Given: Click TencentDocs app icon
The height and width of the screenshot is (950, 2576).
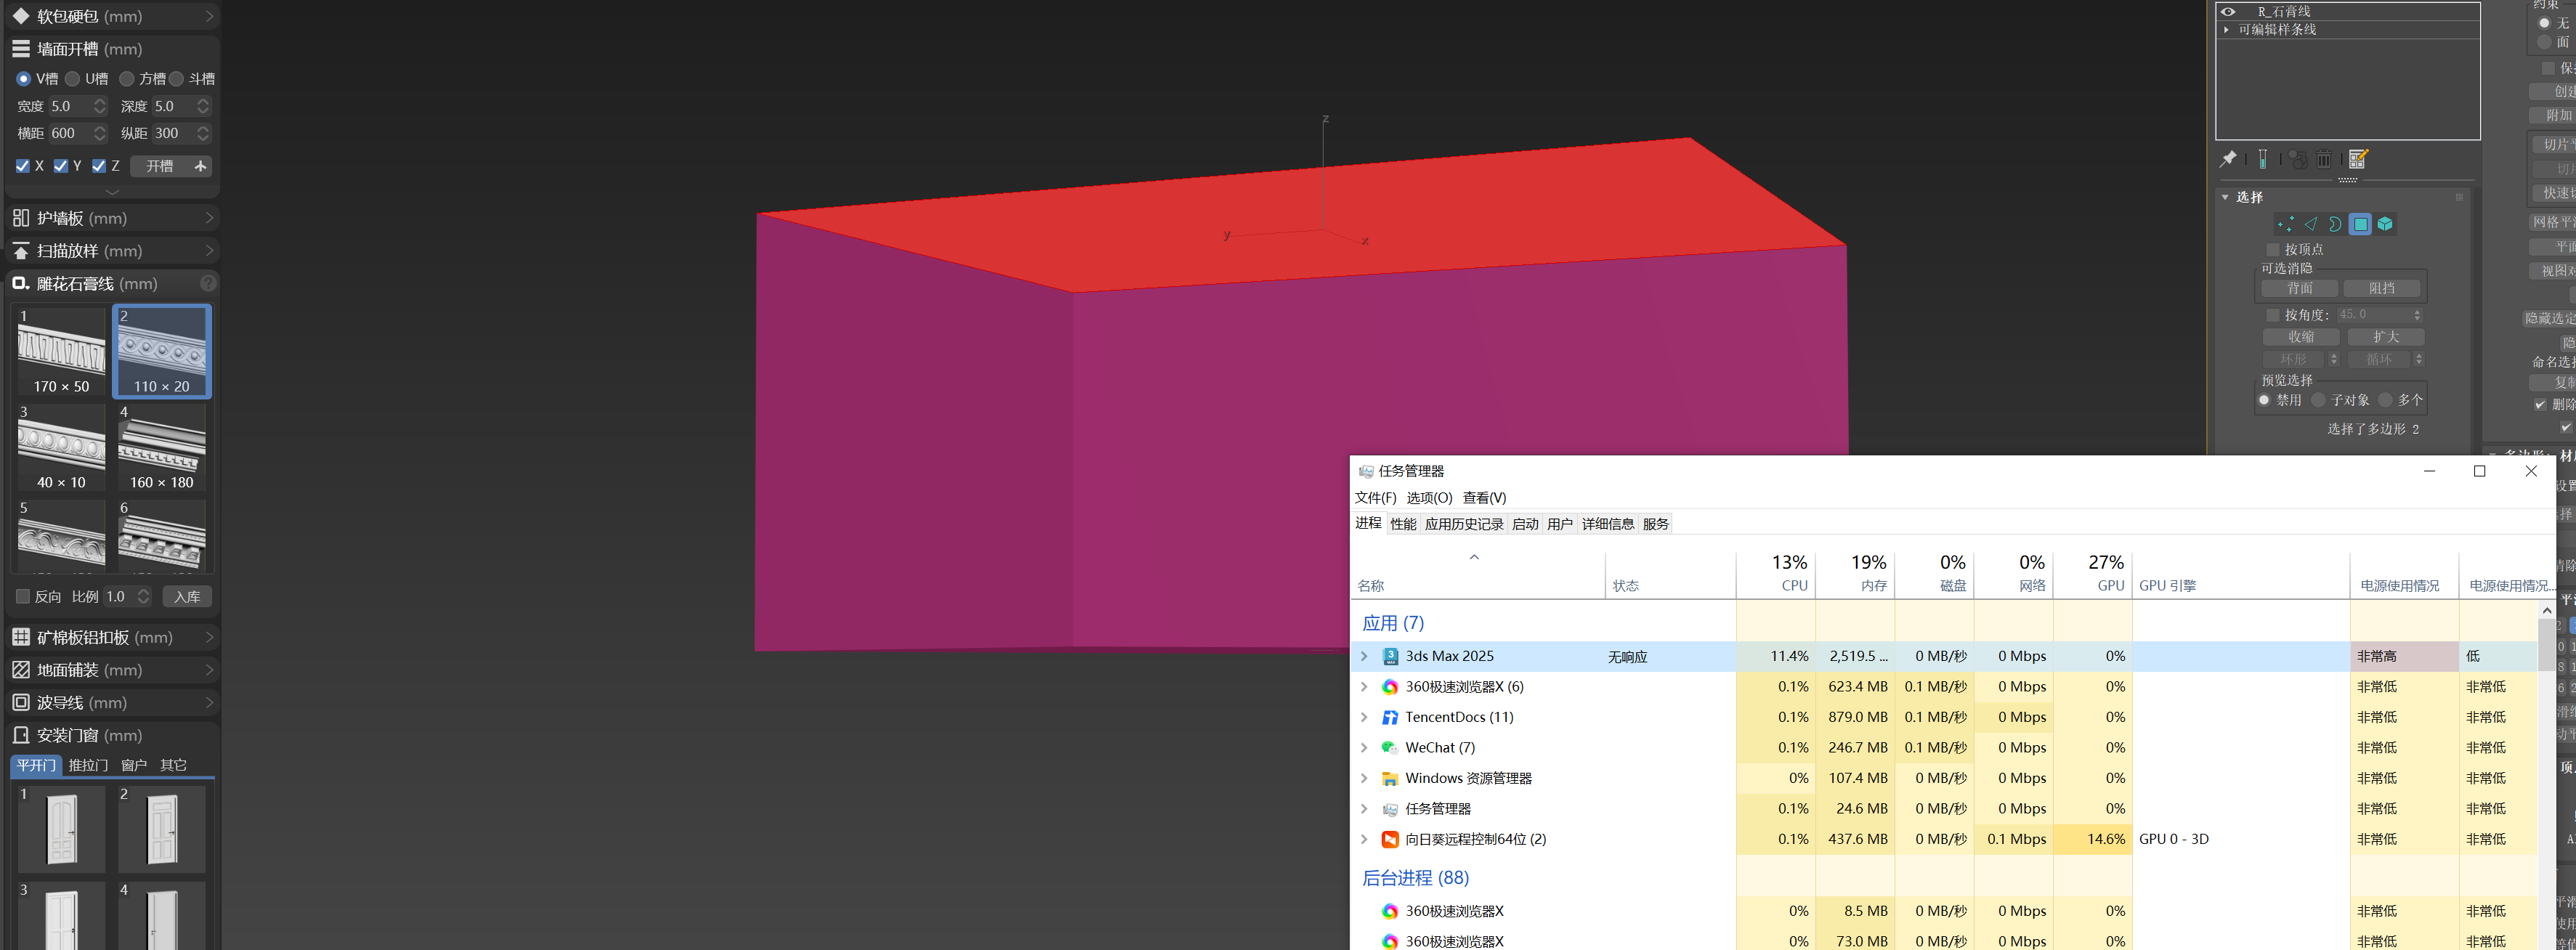Looking at the screenshot, I should (x=1390, y=717).
